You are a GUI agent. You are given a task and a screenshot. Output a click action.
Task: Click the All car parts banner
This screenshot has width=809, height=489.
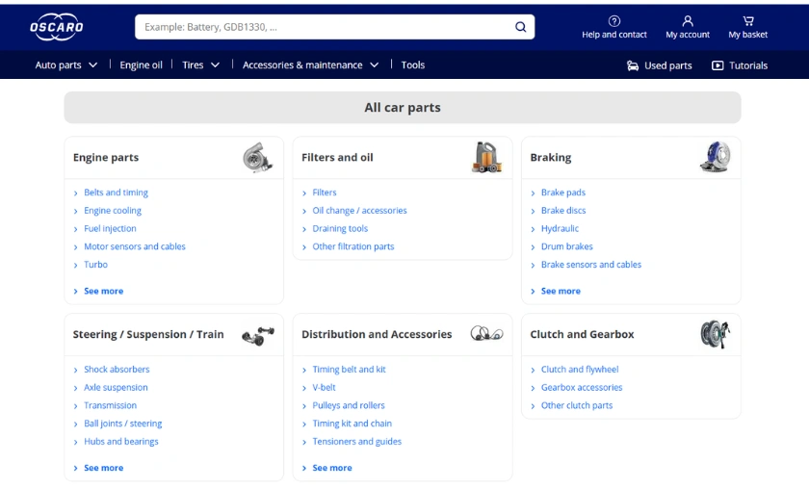coord(403,107)
